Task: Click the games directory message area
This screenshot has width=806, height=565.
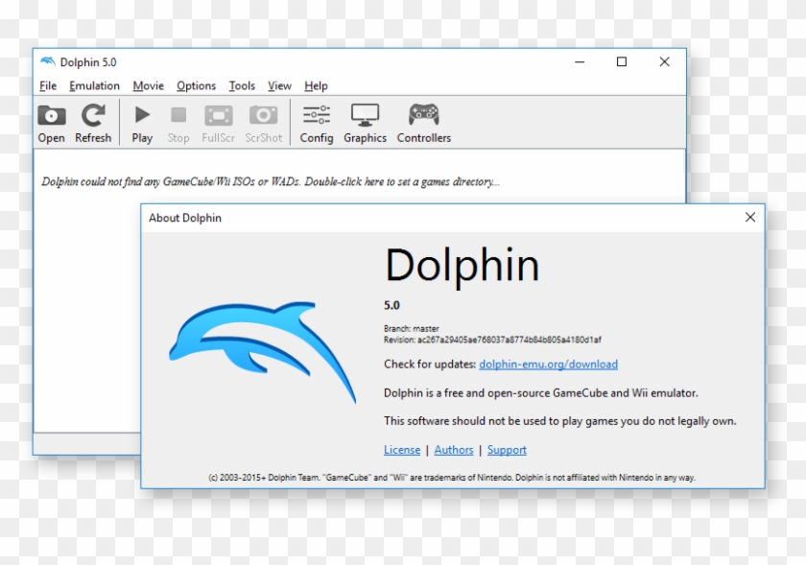Action: 269,180
